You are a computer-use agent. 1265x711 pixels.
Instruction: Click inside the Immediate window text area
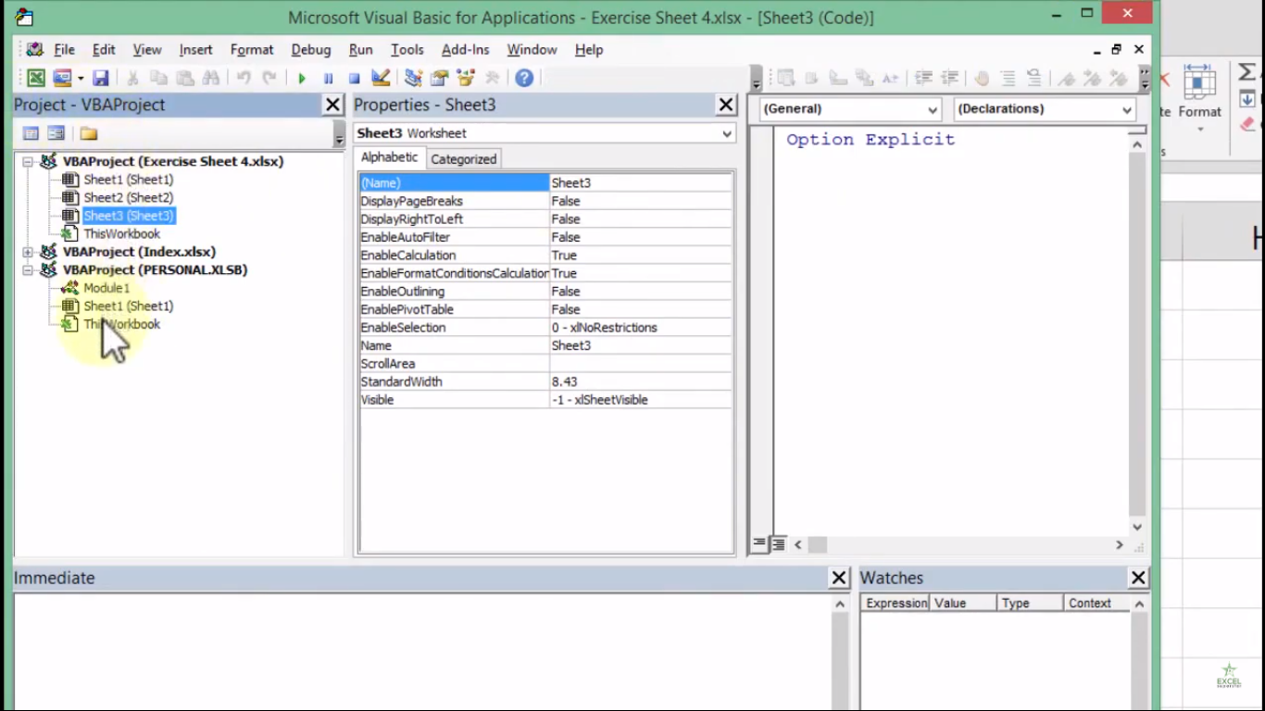[x=422, y=652]
